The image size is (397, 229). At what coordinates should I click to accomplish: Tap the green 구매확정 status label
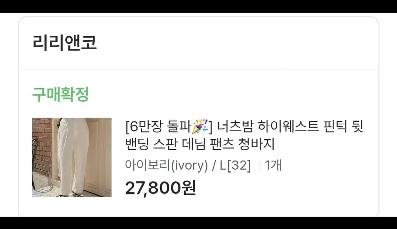coord(60,95)
